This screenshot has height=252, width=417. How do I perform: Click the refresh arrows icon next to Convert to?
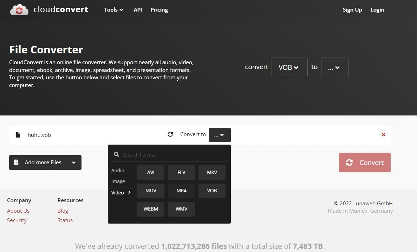[x=170, y=134]
